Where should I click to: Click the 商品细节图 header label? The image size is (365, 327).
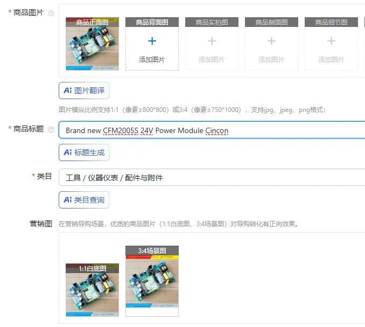click(x=331, y=22)
